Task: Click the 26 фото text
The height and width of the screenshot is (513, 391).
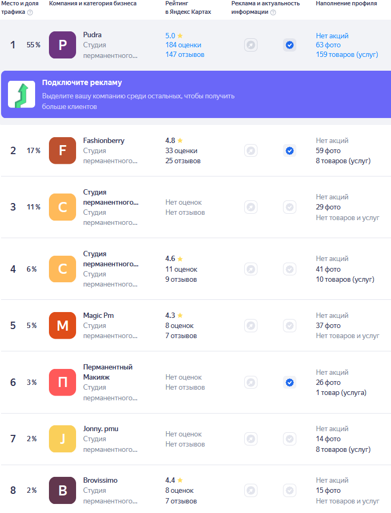Action: tap(328, 382)
